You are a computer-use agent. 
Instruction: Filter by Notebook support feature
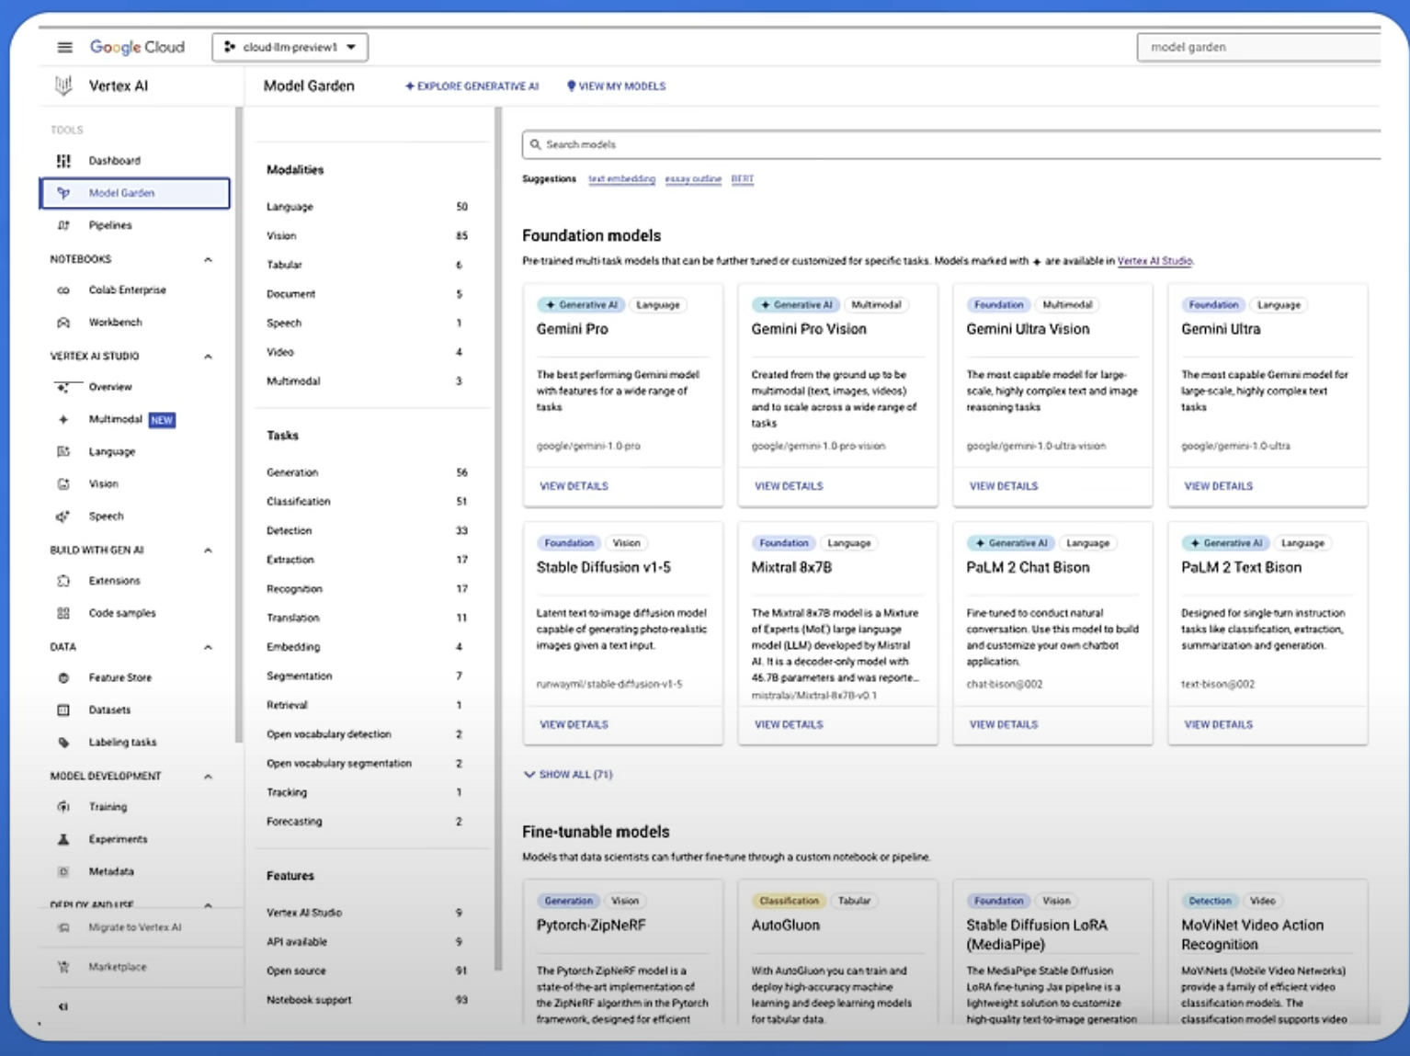tap(367, 1000)
